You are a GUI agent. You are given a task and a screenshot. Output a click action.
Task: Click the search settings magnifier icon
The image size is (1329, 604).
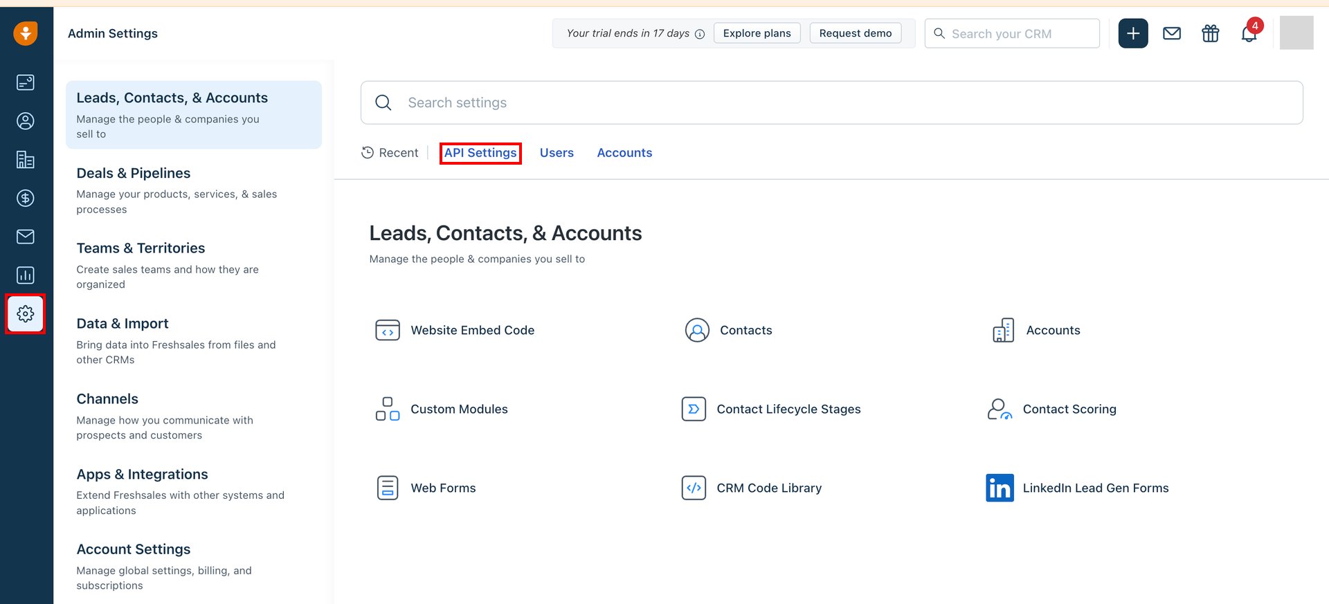[383, 103]
